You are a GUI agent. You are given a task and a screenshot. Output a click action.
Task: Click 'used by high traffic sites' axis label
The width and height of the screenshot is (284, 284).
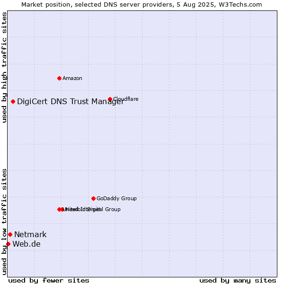point(4,67)
